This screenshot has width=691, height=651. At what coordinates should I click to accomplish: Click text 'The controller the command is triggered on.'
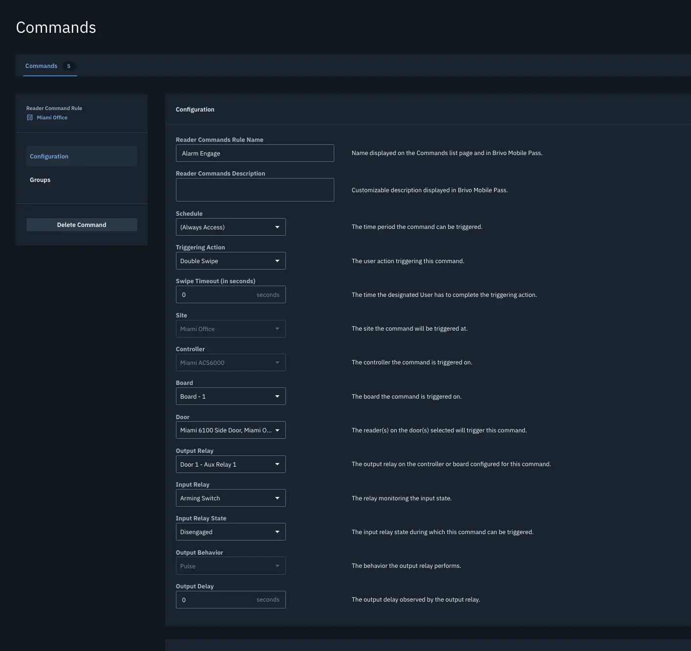click(412, 362)
